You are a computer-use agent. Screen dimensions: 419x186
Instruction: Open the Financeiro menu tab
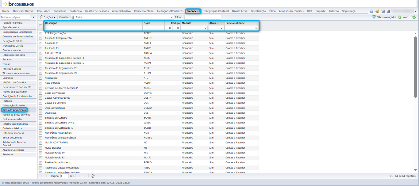(193, 11)
